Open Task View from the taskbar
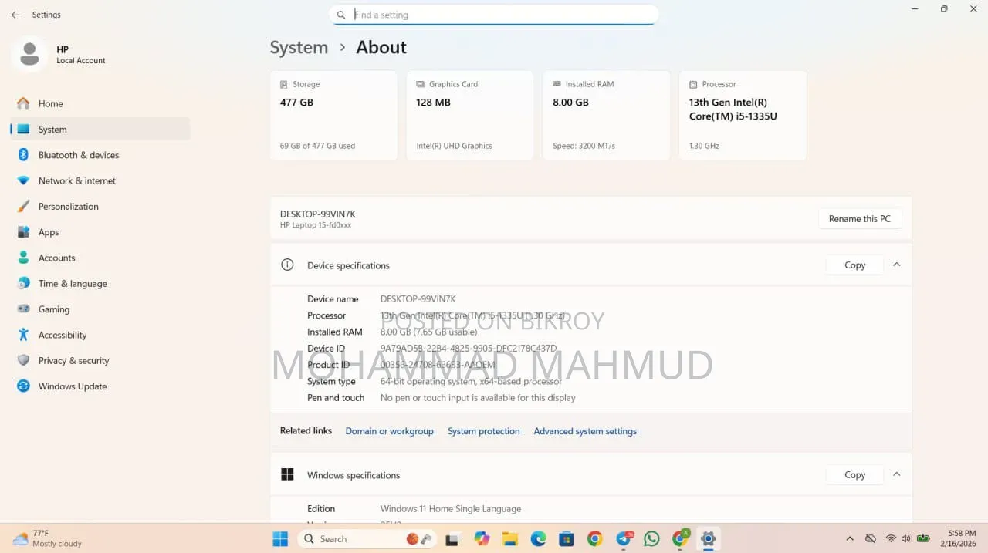This screenshot has height=553, width=988. coord(453,538)
